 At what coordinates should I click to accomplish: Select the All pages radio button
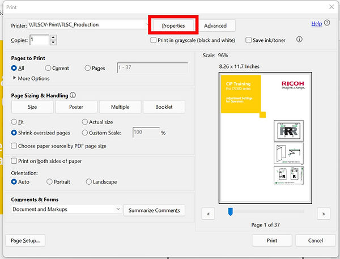(14, 68)
